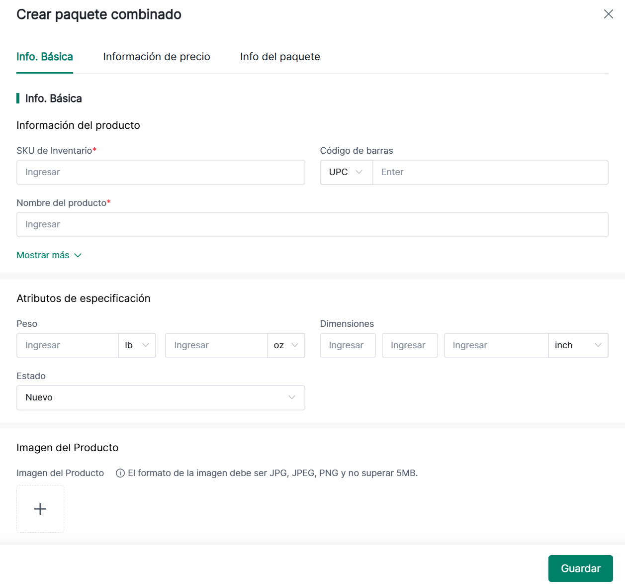This screenshot has height=584, width=625.
Task: Click the weight input beside the oz unit
Action: [x=216, y=345]
